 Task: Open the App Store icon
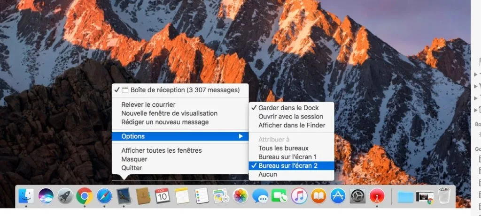(338, 196)
